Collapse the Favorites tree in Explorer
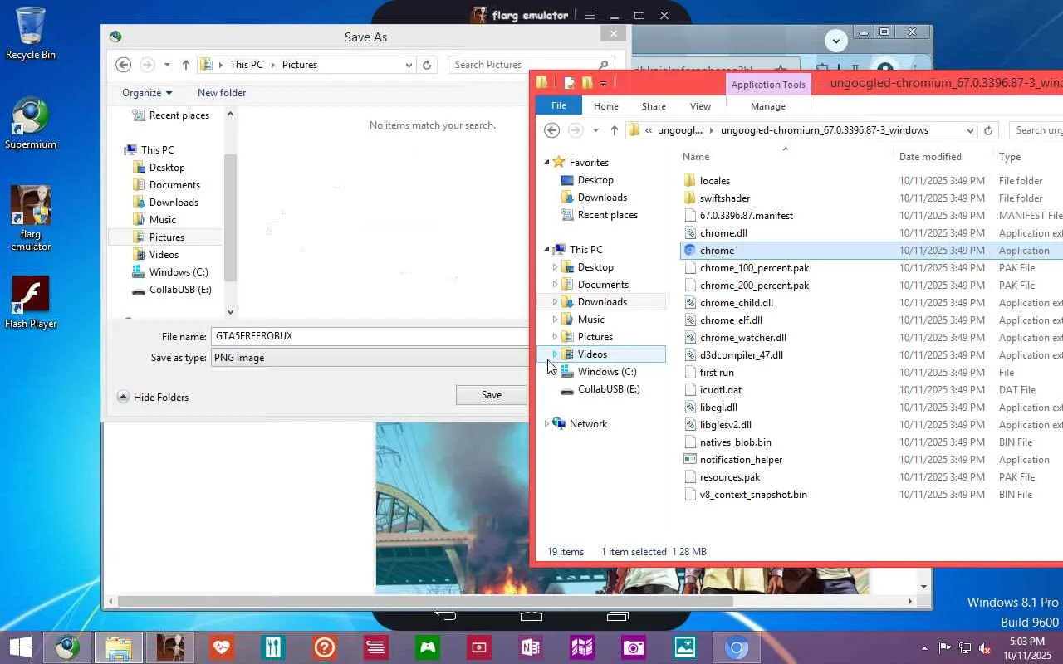1063x664 pixels. click(546, 163)
